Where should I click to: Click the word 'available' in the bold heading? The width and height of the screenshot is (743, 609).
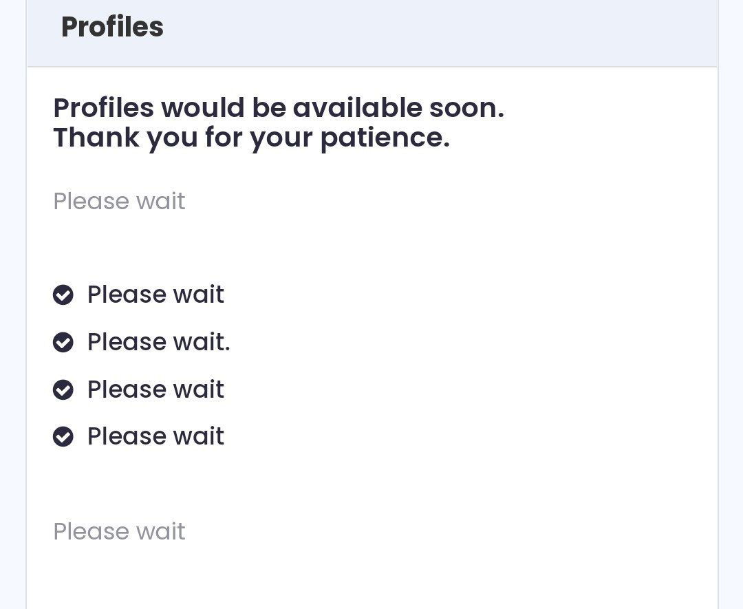[x=357, y=107]
